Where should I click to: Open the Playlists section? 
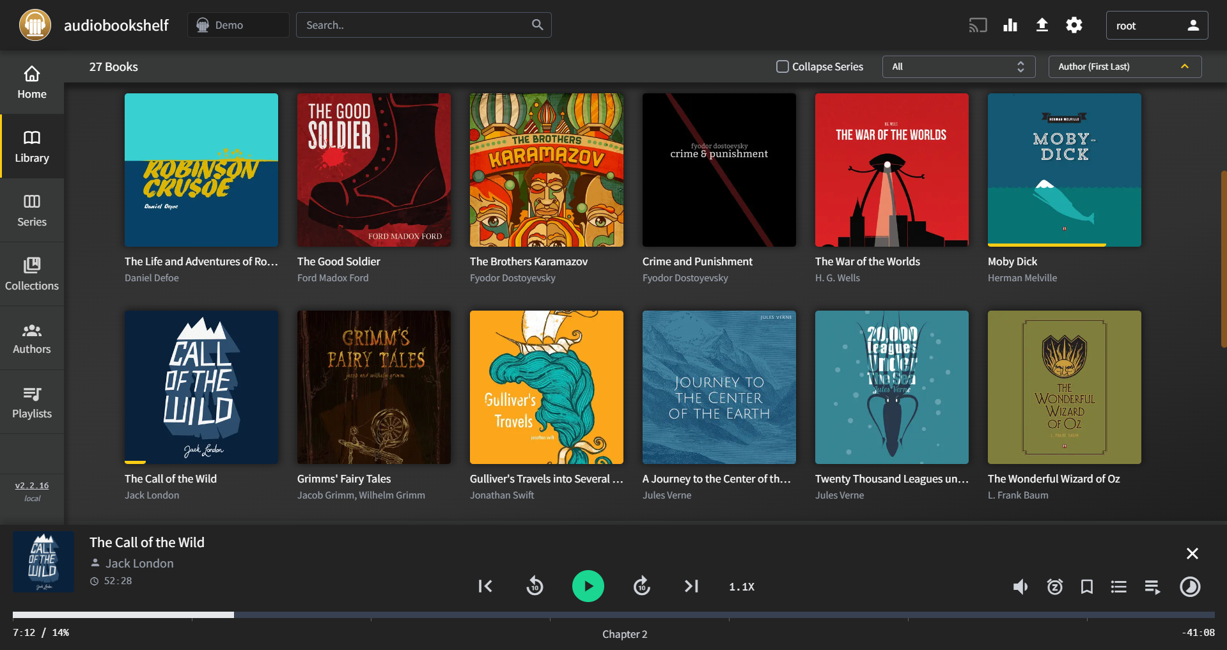pyautogui.click(x=31, y=401)
